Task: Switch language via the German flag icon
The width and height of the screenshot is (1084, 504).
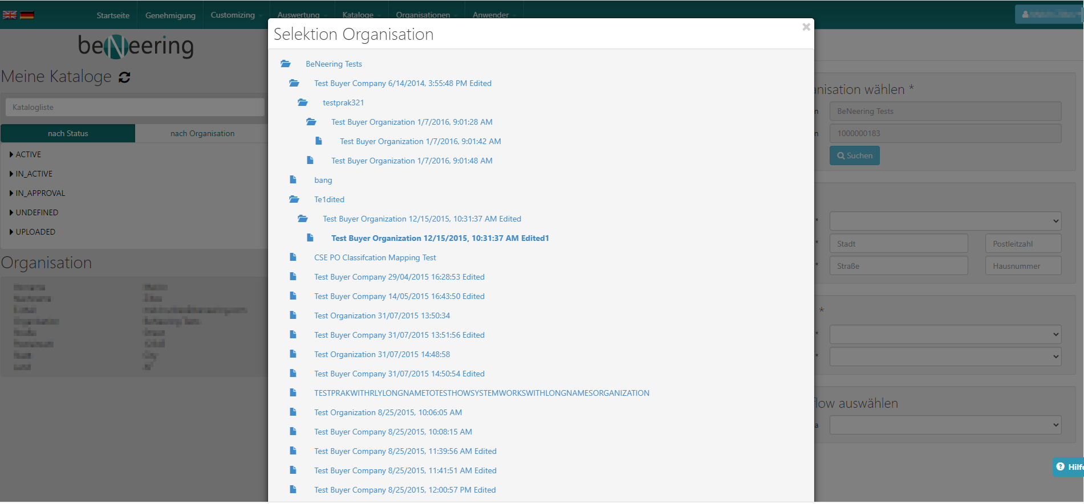Action: [x=27, y=15]
